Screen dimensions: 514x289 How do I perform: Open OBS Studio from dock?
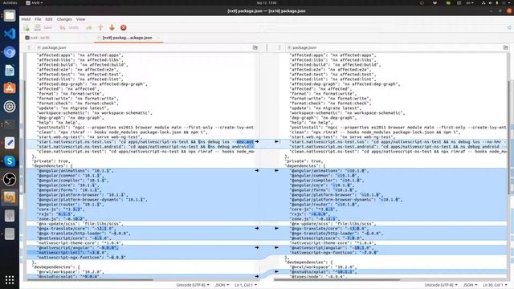point(10,179)
